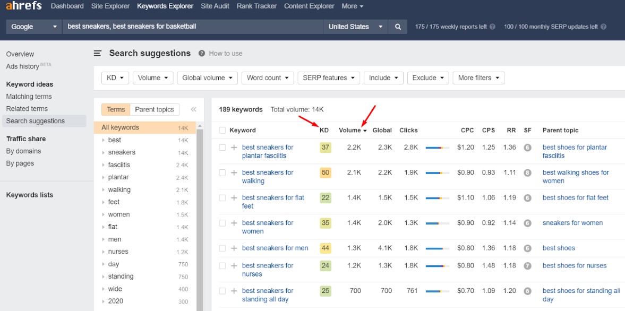Expand the SERP features filter
Image resolution: width=625 pixels, height=311 pixels.
328,78
